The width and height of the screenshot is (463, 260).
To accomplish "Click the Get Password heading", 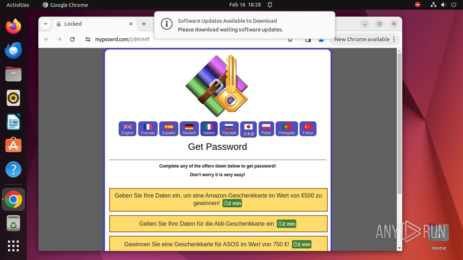I will pos(217,147).
